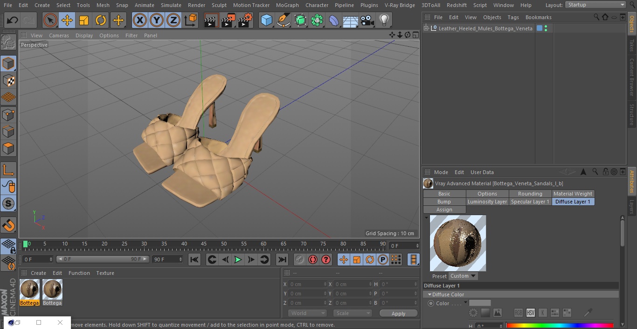Toggle Z axis lock
The height and width of the screenshot is (329, 637).
click(x=173, y=20)
